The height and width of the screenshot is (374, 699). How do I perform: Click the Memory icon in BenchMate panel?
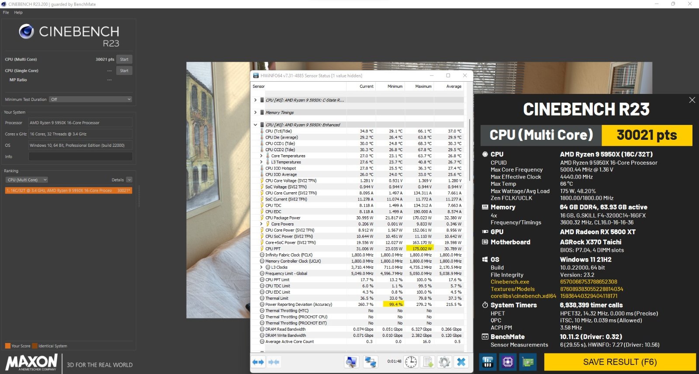485,207
